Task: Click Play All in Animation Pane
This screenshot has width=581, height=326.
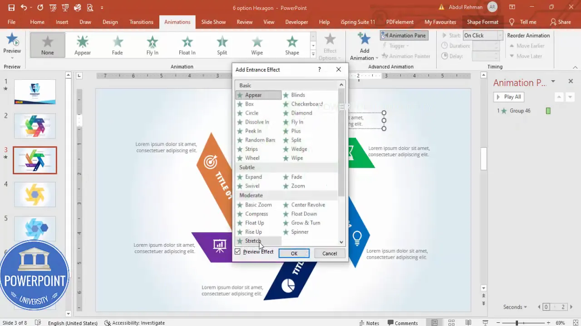Action: (509, 97)
